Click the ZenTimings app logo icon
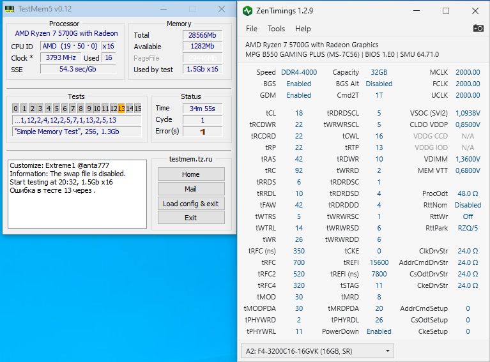 pyautogui.click(x=247, y=11)
